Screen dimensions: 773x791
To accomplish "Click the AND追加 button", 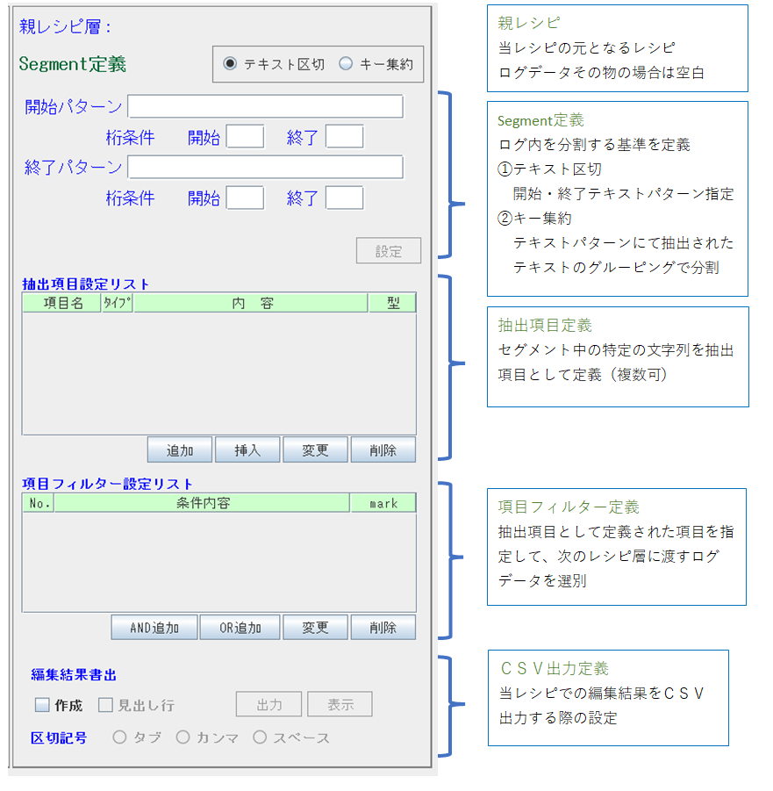I will [x=154, y=628].
